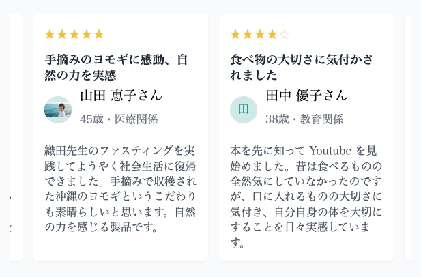421x277 pixels.
Task: Click the third star in 山田's review rating
Action: pos(74,34)
